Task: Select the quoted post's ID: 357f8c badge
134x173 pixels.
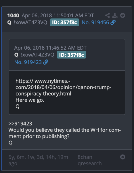Action: coord(71,55)
